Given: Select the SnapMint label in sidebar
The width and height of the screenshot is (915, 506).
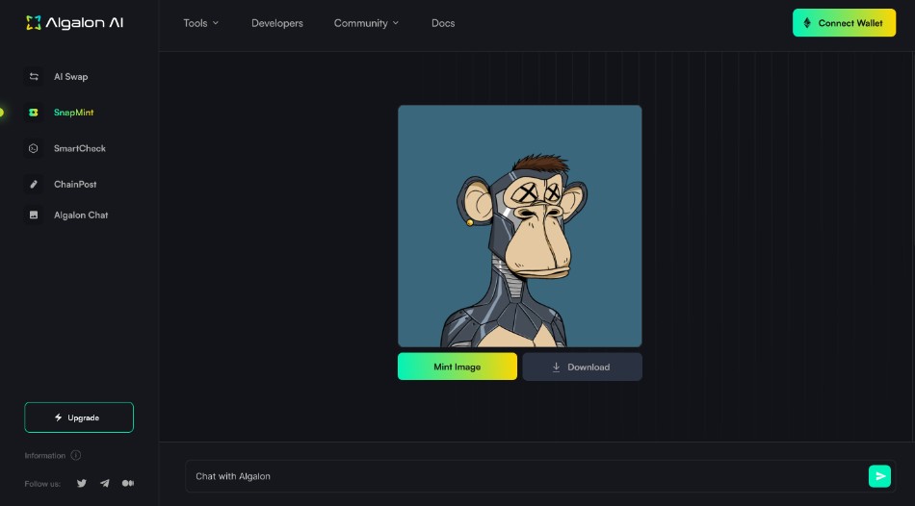Looking at the screenshot, I should (73, 113).
